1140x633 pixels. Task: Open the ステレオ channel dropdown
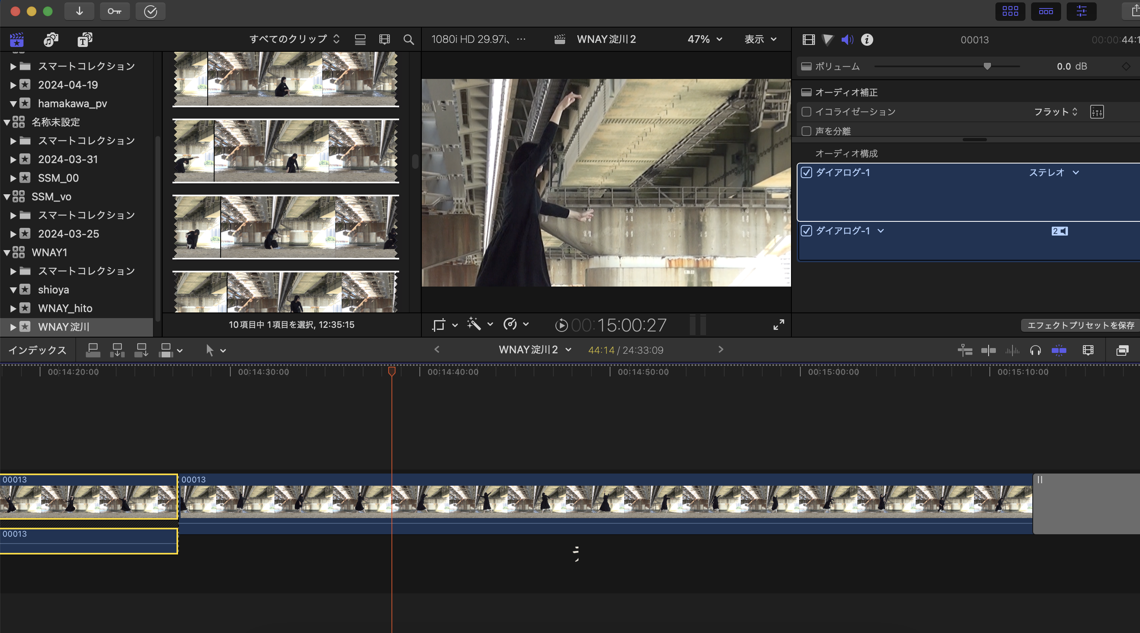coord(1054,172)
